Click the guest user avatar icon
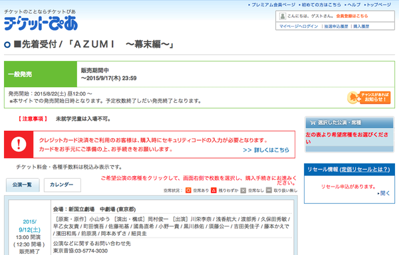 [x=282, y=16]
